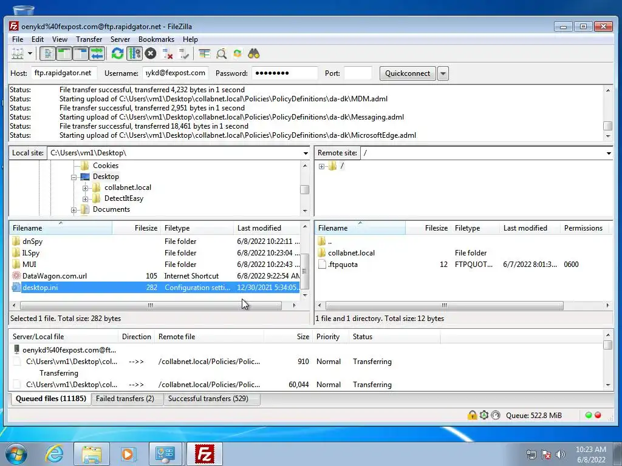Sort local files by Filesize column

137,228
